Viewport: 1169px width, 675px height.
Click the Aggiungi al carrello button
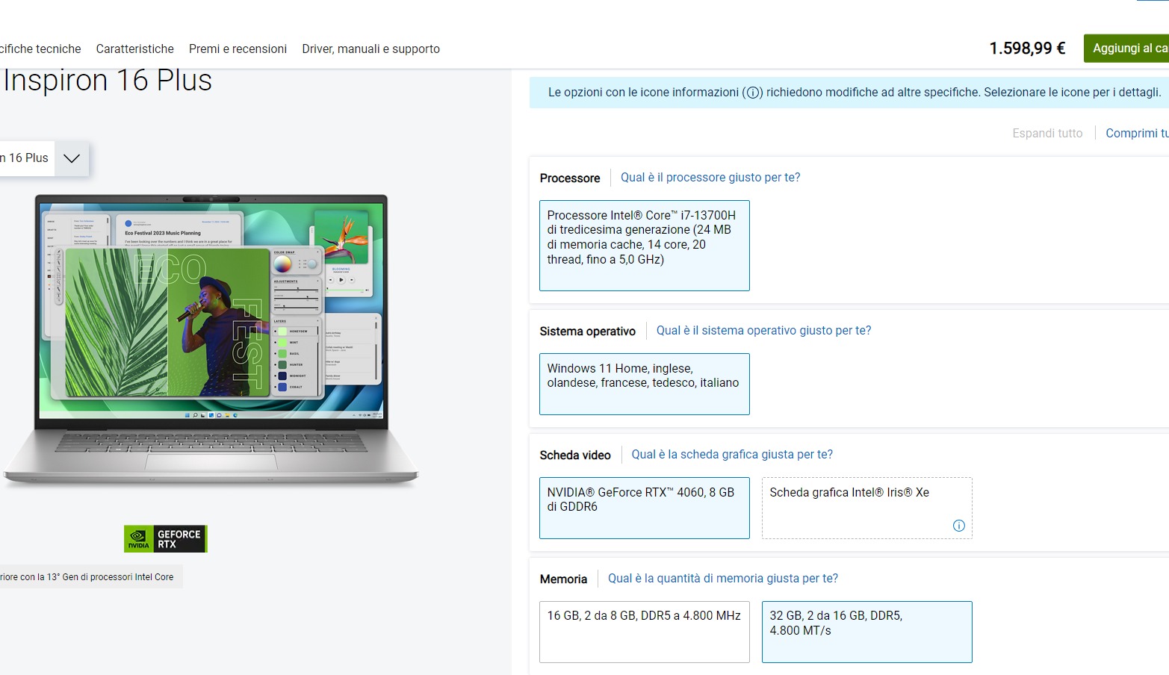pos(1126,48)
